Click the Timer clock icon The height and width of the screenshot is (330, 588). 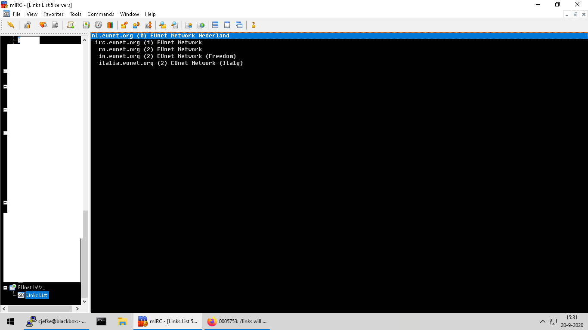(x=98, y=25)
